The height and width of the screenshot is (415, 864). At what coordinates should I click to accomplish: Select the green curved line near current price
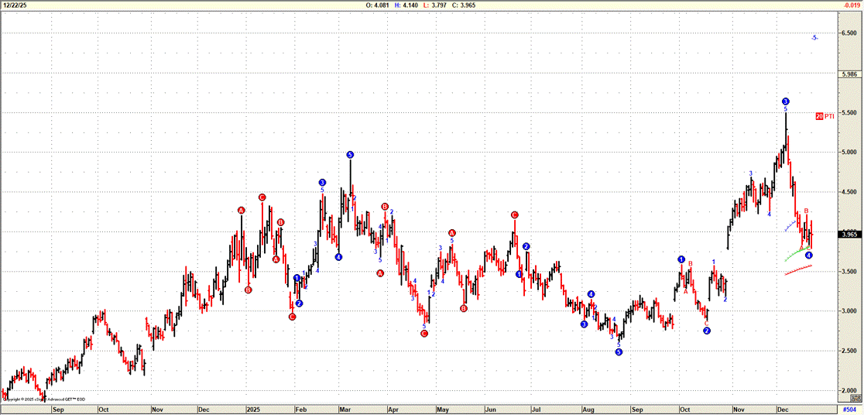[797, 254]
